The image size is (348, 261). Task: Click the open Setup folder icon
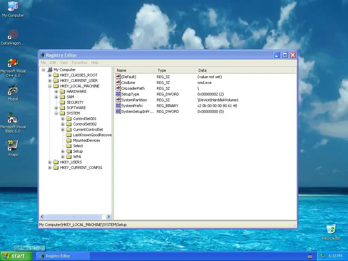(x=69, y=151)
